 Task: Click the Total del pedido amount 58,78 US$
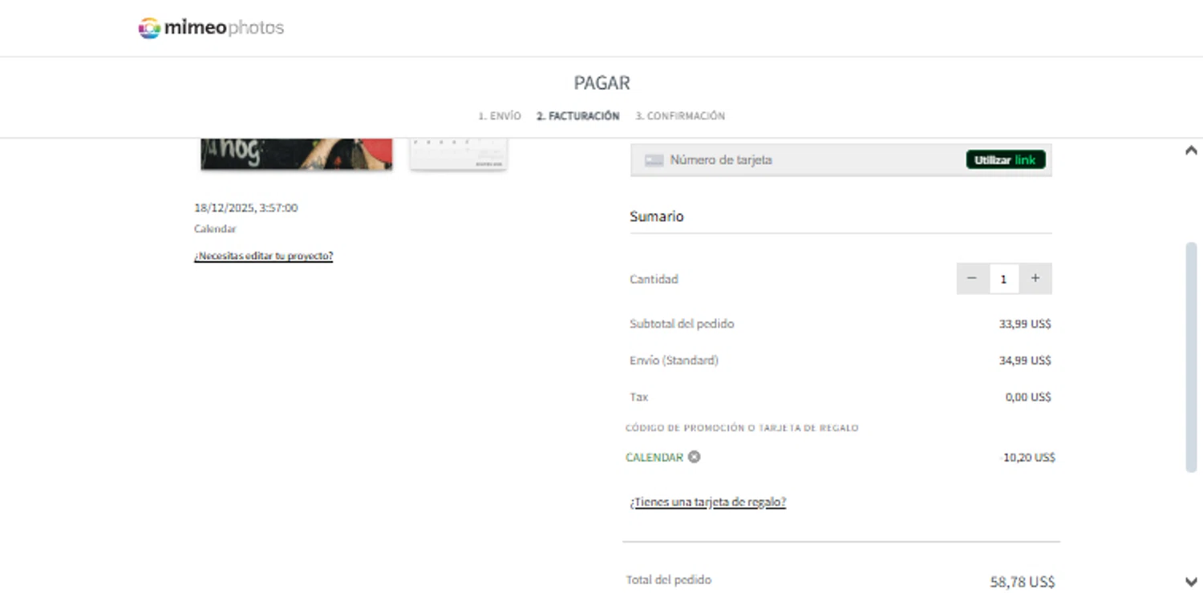click(1023, 582)
